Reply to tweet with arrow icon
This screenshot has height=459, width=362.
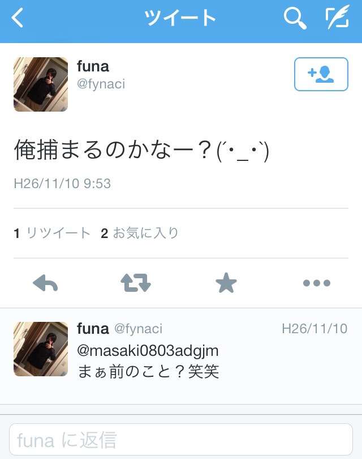45,283
